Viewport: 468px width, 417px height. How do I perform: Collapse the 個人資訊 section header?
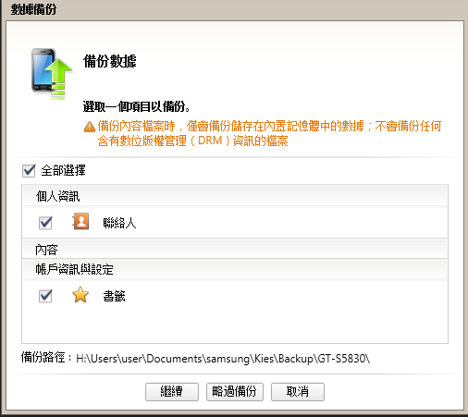pos(235,196)
